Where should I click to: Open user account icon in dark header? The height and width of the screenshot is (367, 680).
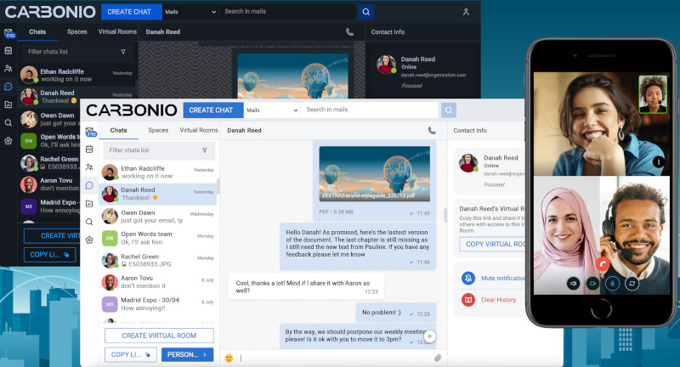tap(466, 12)
